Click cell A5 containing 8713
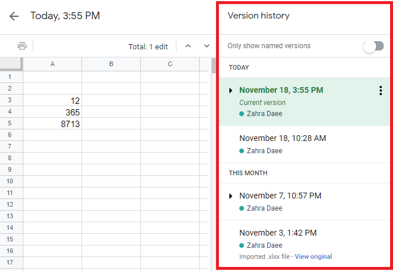Viewport: 393px width, 271px height. (x=52, y=124)
